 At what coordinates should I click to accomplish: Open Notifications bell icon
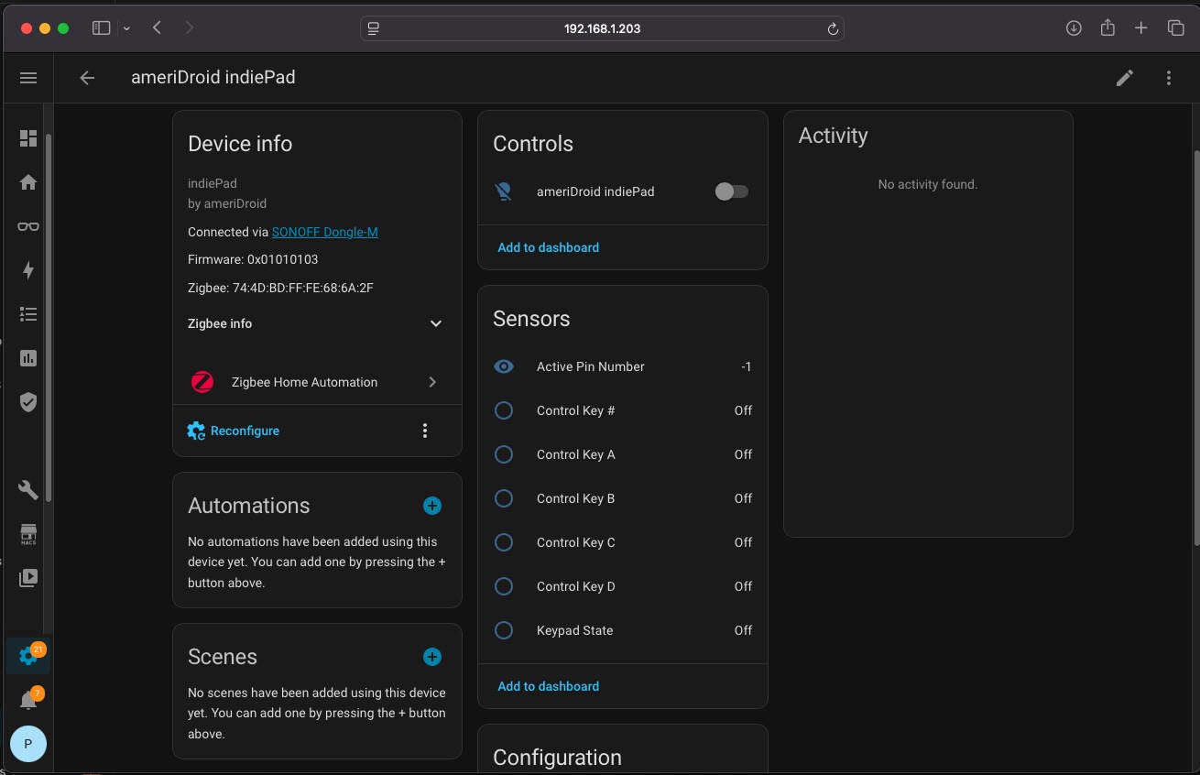click(x=28, y=701)
